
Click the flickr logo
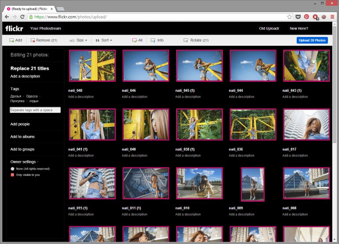click(14, 28)
